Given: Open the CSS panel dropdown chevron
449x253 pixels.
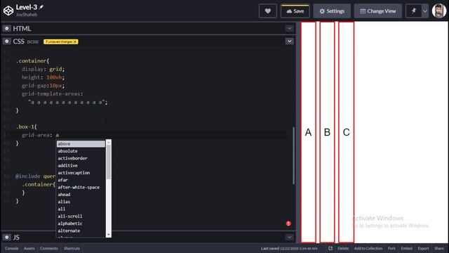Looking at the screenshot, I should coord(290,41).
